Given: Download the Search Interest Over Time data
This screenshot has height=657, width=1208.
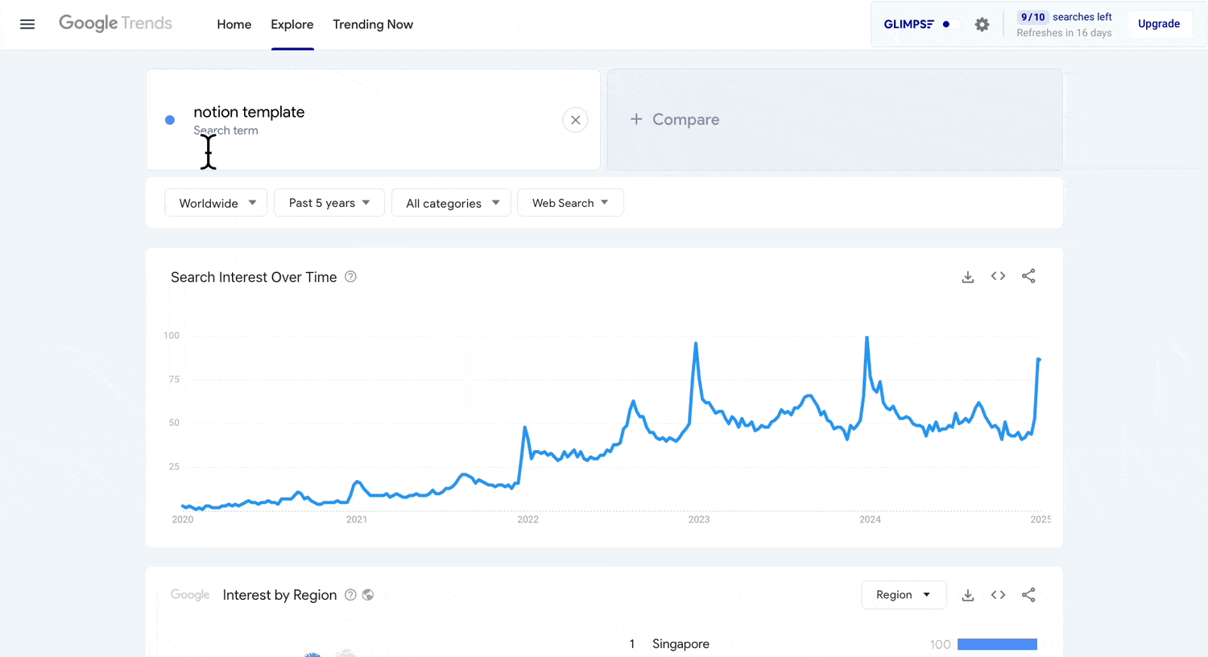Looking at the screenshot, I should tap(968, 277).
